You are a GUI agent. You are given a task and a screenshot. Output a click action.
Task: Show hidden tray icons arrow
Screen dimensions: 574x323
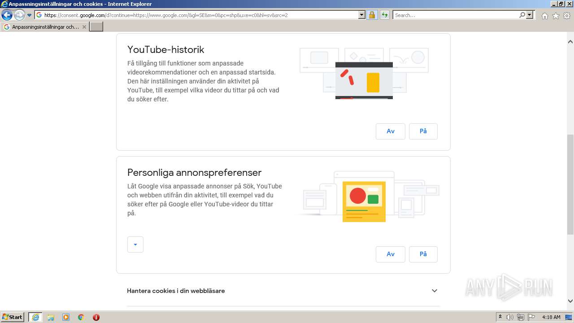point(500,317)
